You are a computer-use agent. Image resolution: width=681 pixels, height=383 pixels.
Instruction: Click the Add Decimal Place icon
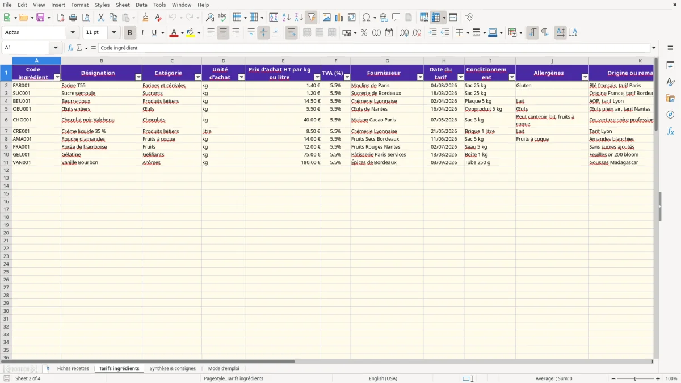point(404,33)
